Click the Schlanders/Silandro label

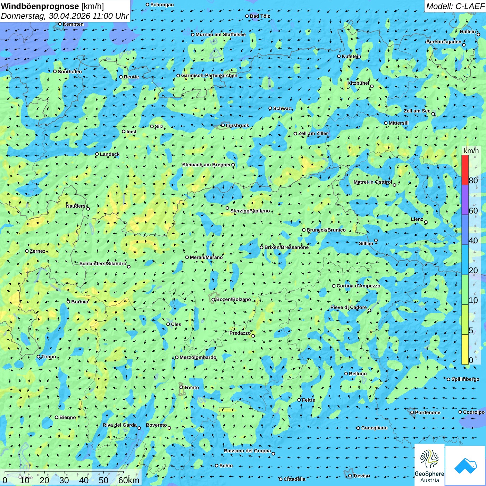(x=103, y=263)
